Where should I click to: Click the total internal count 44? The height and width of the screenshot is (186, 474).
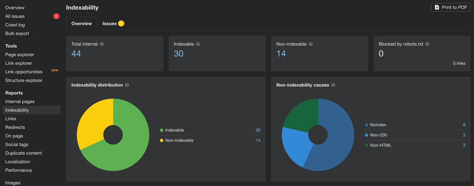click(76, 54)
